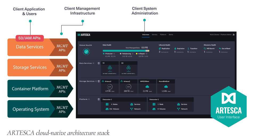
Task: Click the info icon beside Storage Services label
Action: coord(96,81)
